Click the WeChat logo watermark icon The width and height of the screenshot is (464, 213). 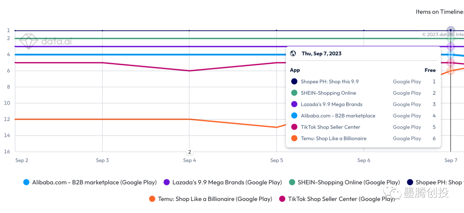(393, 193)
